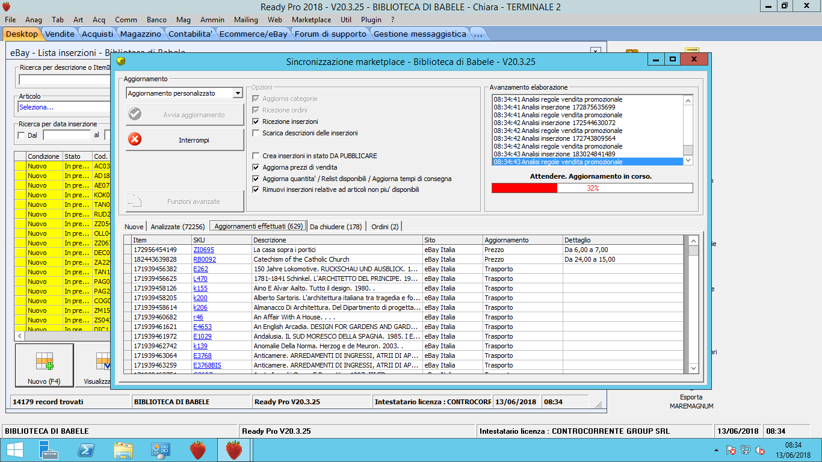This screenshot has height=462, width=822.
Task: Toggle Aggiorna quantita' / Relist disponibili checkbox
Action: tap(256, 179)
